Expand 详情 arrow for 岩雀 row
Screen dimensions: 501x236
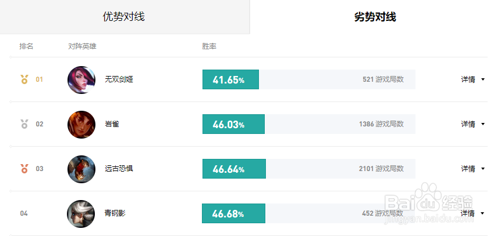(x=483, y=124)
